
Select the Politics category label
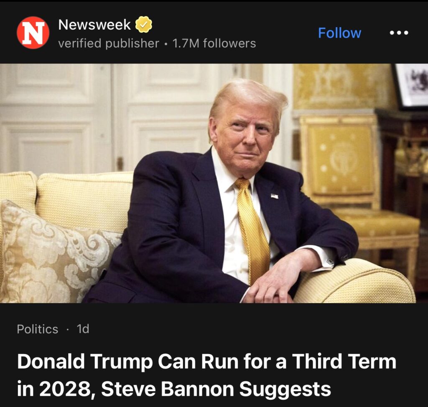pyautogui.click(x=37, y=329)
